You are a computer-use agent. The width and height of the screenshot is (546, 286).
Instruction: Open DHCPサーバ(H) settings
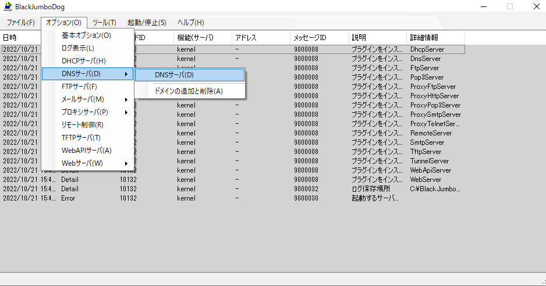88,61
